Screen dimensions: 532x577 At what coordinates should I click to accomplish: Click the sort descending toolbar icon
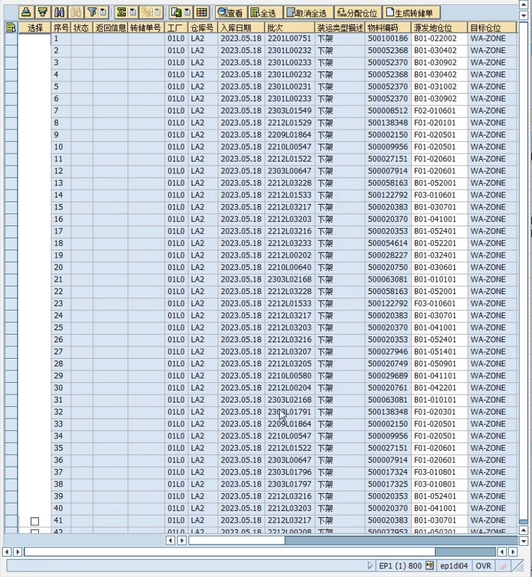(43, 12)
